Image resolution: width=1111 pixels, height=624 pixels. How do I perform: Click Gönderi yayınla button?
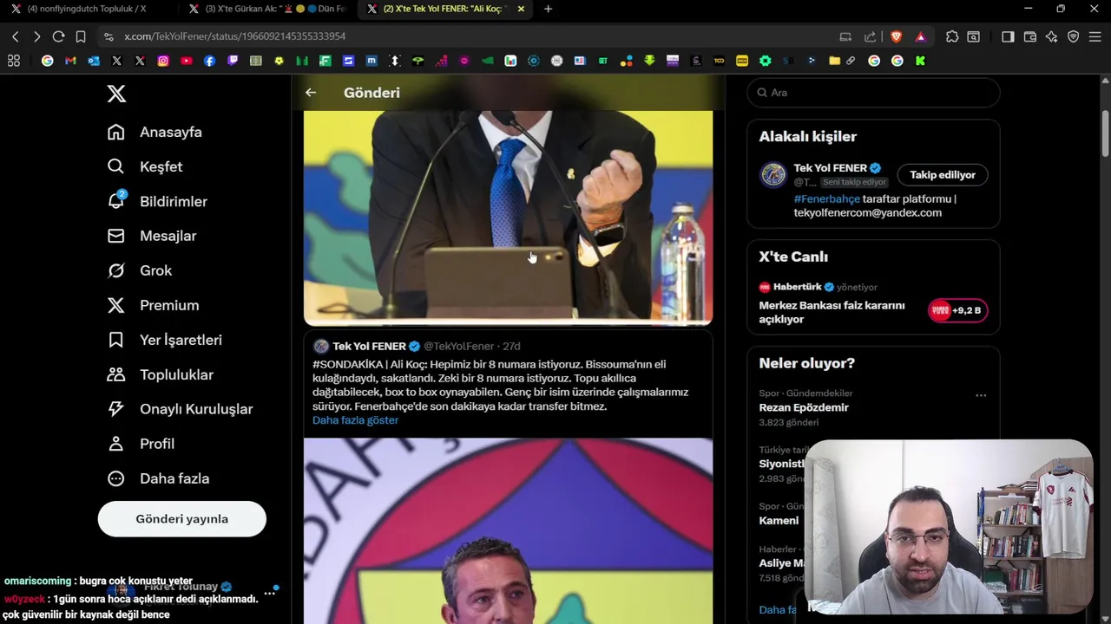point(182,519)
